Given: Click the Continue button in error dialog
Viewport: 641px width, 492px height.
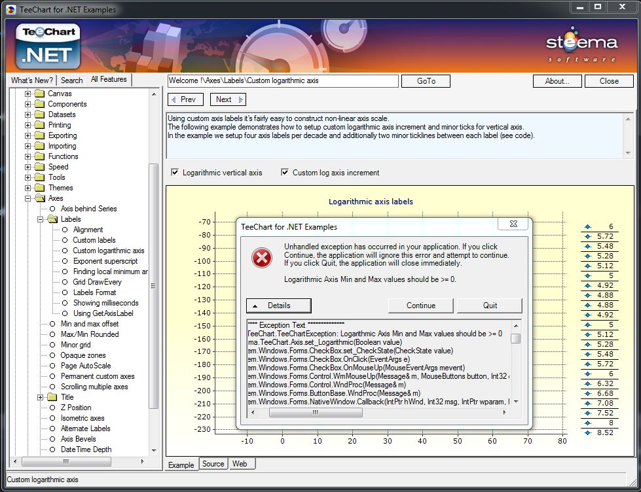Looking at the screenshot, I should coord(420,306).
